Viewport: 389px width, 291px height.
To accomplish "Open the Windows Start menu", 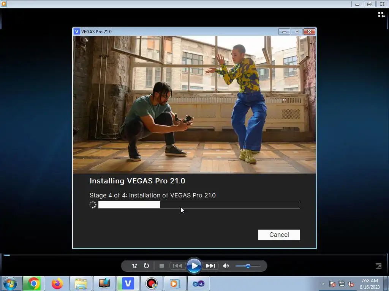I will 10,283.
